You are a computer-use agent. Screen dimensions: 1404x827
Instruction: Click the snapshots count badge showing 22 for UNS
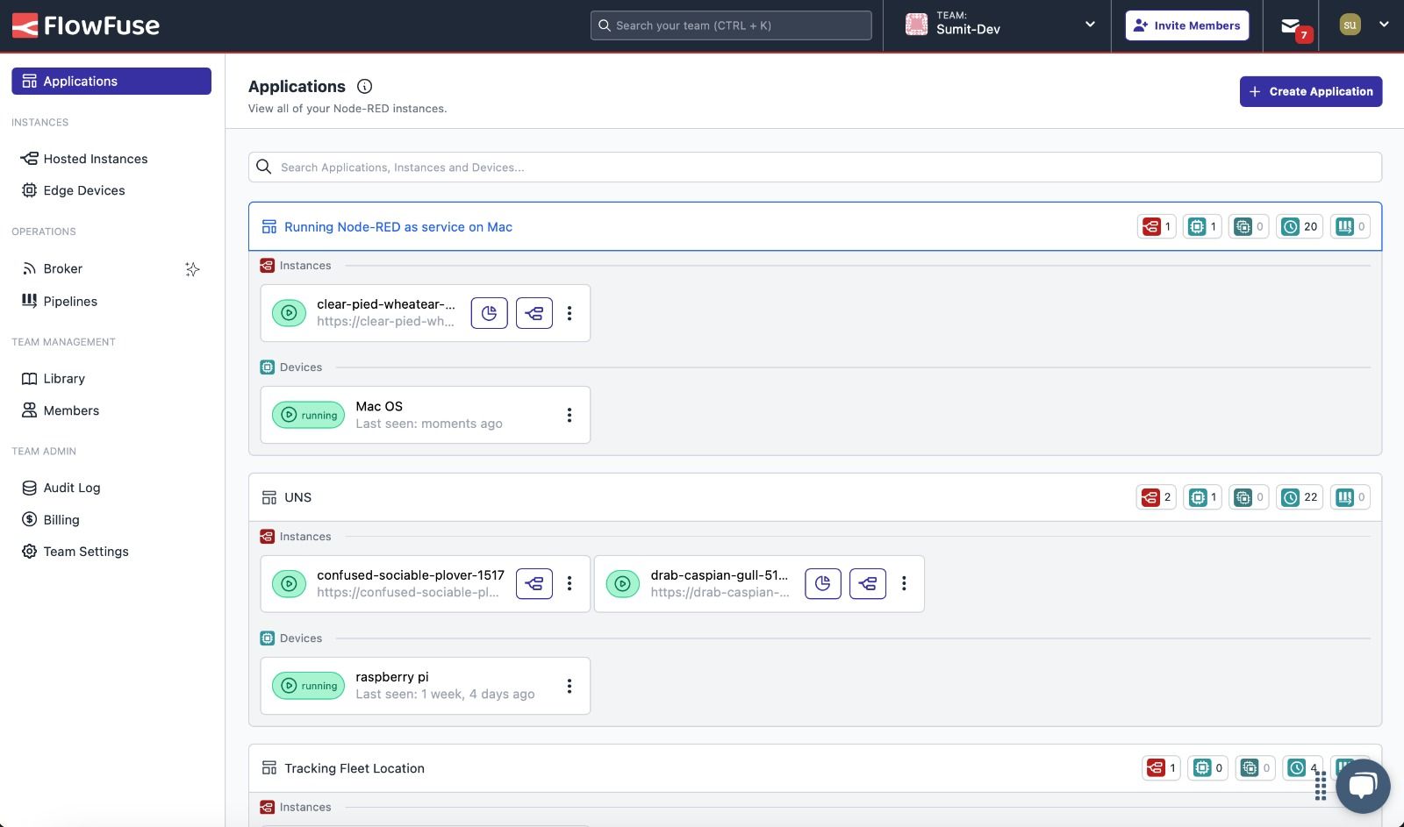coord(1300,497)
